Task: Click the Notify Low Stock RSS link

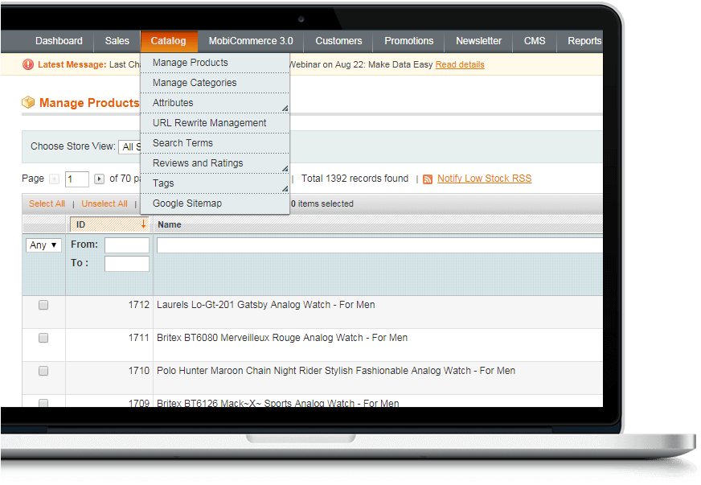Action: point(484,179)
